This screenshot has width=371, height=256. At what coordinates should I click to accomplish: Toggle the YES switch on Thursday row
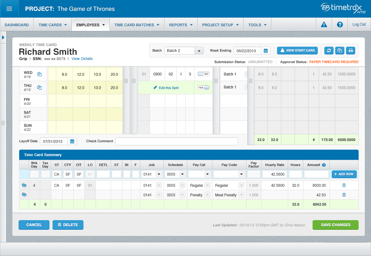click(203, 87)
